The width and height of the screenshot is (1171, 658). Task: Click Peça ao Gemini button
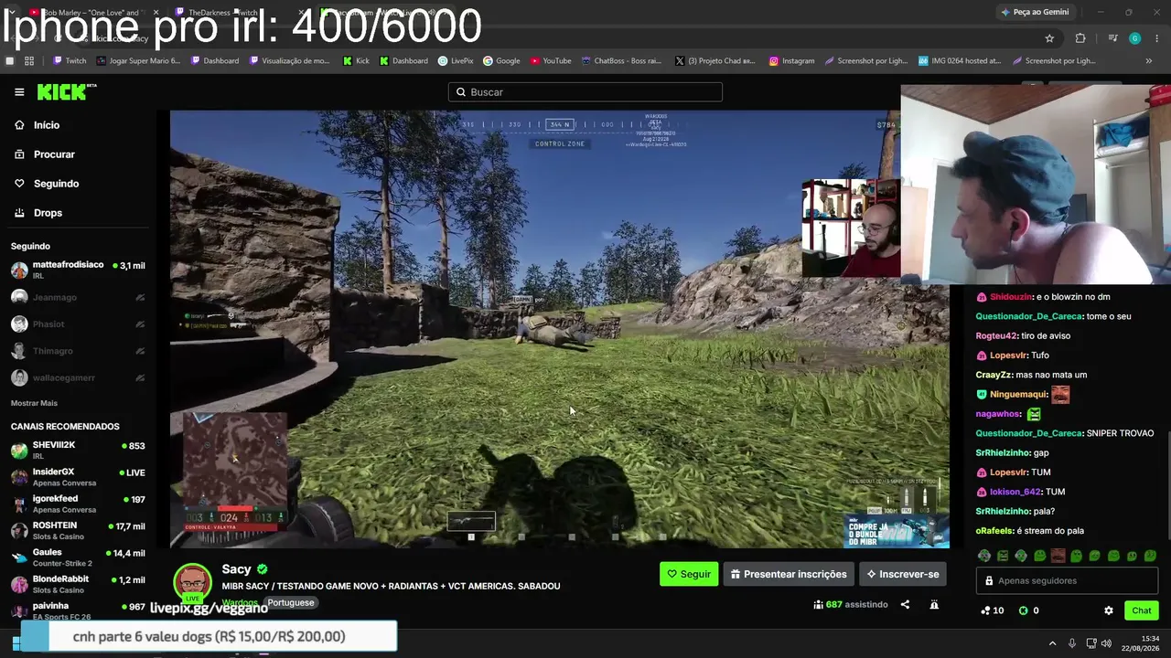[1035, 12]
